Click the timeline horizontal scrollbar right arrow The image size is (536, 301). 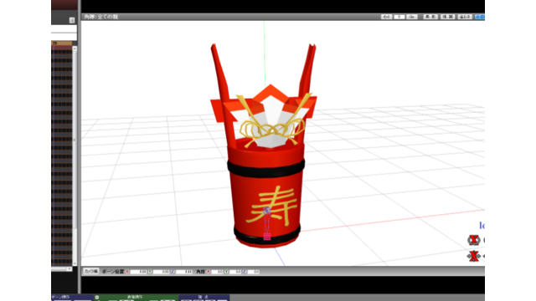70,269
